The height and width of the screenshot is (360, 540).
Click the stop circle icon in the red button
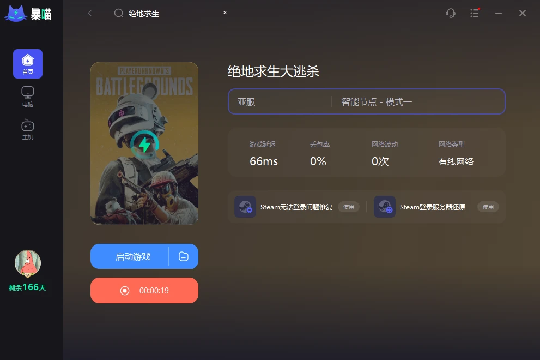(125, 291)
